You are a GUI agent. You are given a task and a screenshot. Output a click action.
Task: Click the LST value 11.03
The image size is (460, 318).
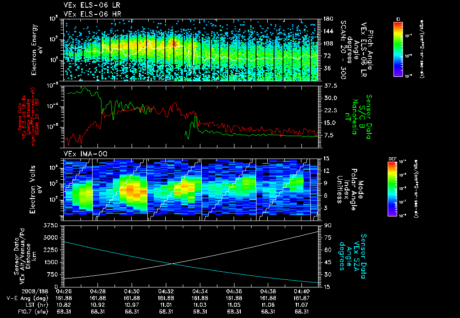tap(200, 305)
